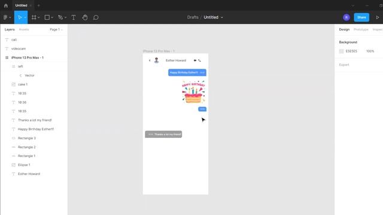Click the ellipse icon beside Ellipse 1 layer
Viewport: 383px width, 215px height.
click(13, 165)
